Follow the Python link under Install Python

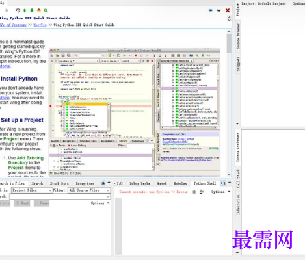click(x=5, y=97)
